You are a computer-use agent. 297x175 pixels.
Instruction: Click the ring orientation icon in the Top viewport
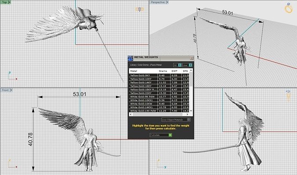coord(140,9)
